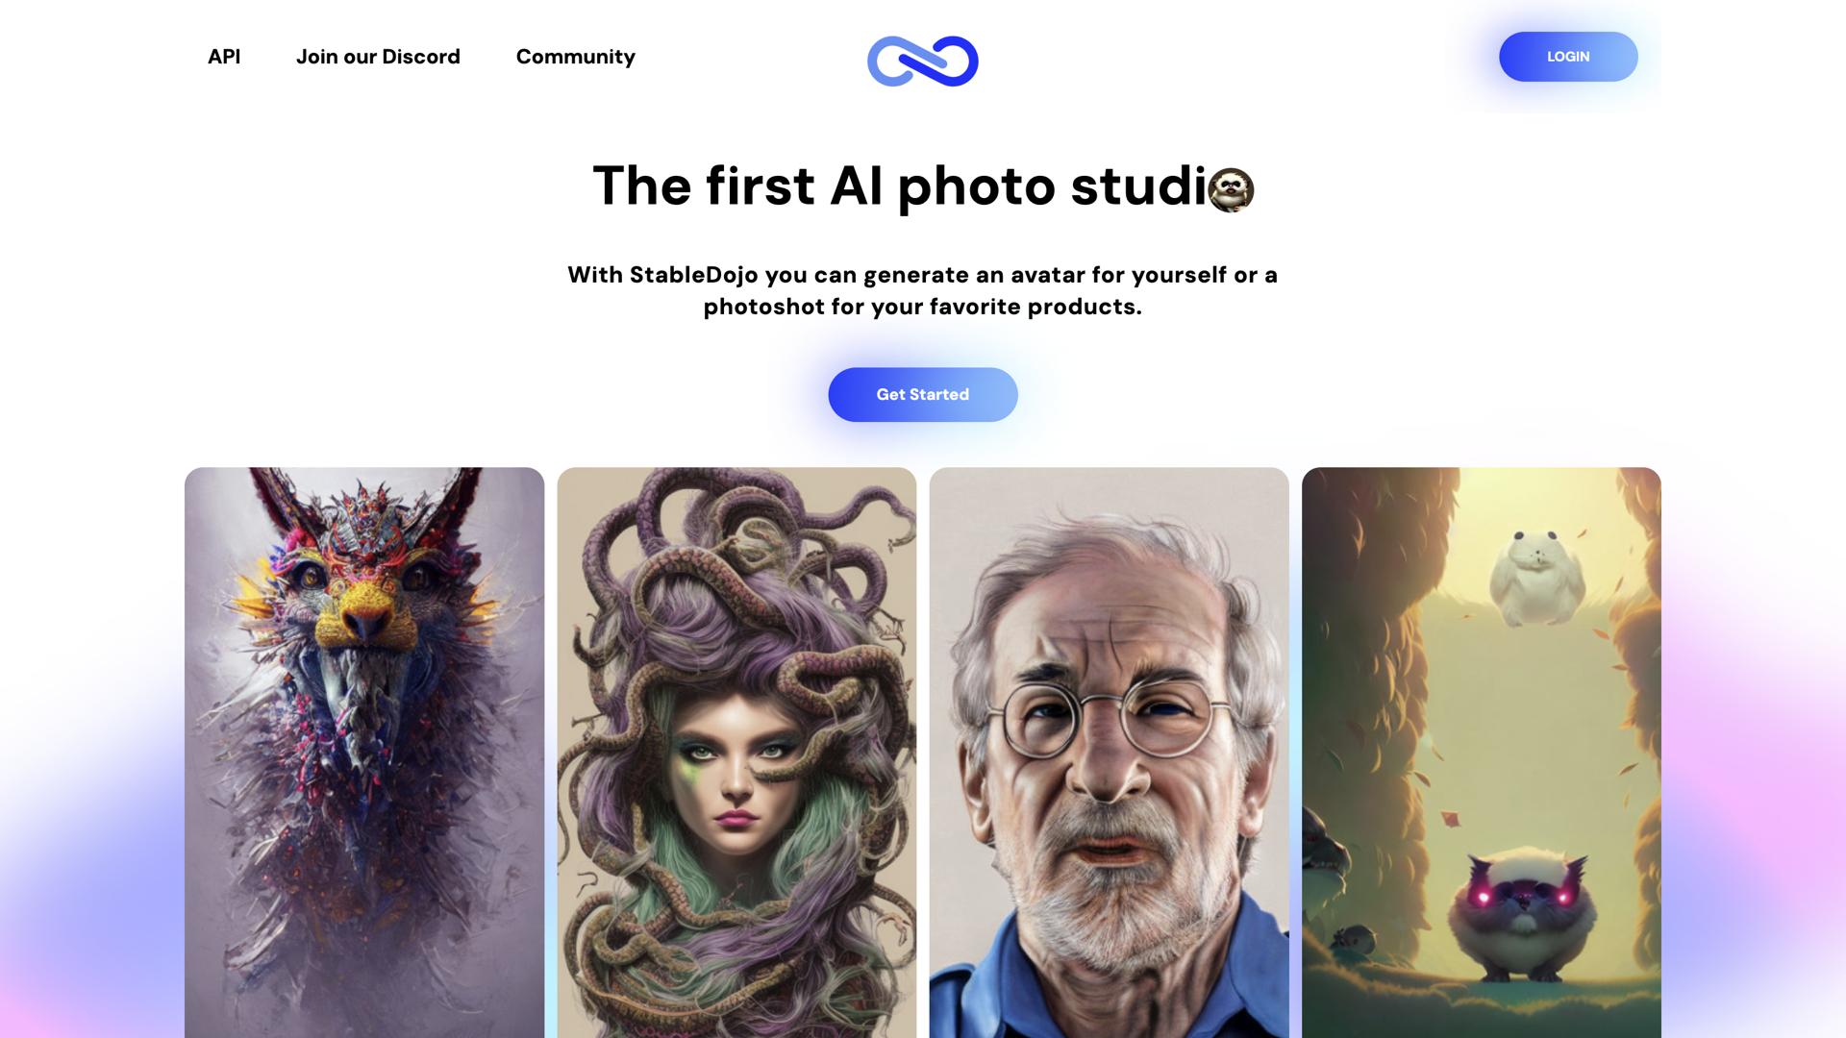1846x1038 pixels.
Task: Click the 'photoshot for your favorite products' line
Action: click(x=923, y=307)
